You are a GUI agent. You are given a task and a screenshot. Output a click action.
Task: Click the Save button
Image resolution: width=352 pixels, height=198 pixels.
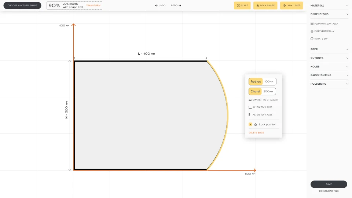click(x=329, y=184)
